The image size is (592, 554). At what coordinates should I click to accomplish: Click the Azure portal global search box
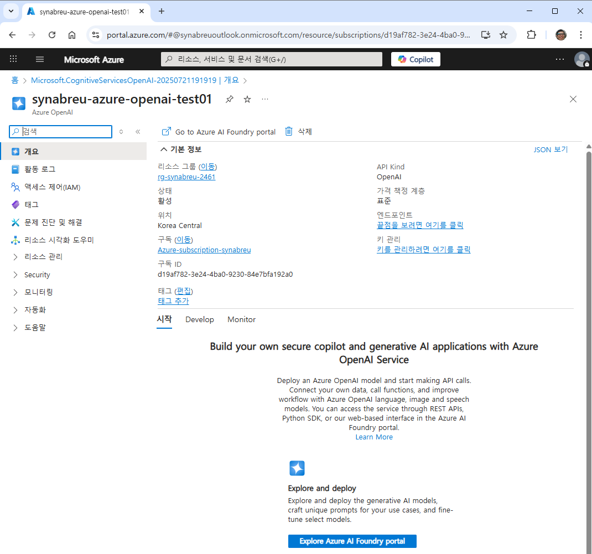tap(272, 59)
